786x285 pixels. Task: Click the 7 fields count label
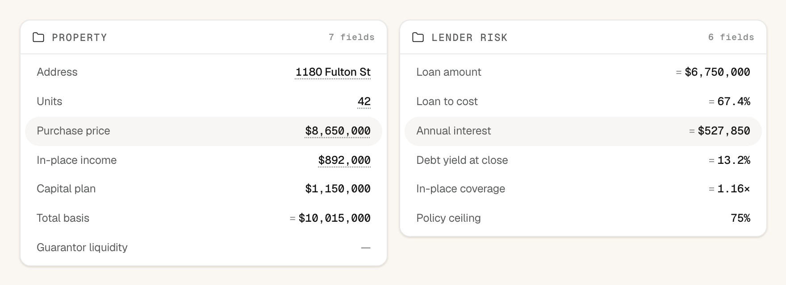tap(351, 37)
